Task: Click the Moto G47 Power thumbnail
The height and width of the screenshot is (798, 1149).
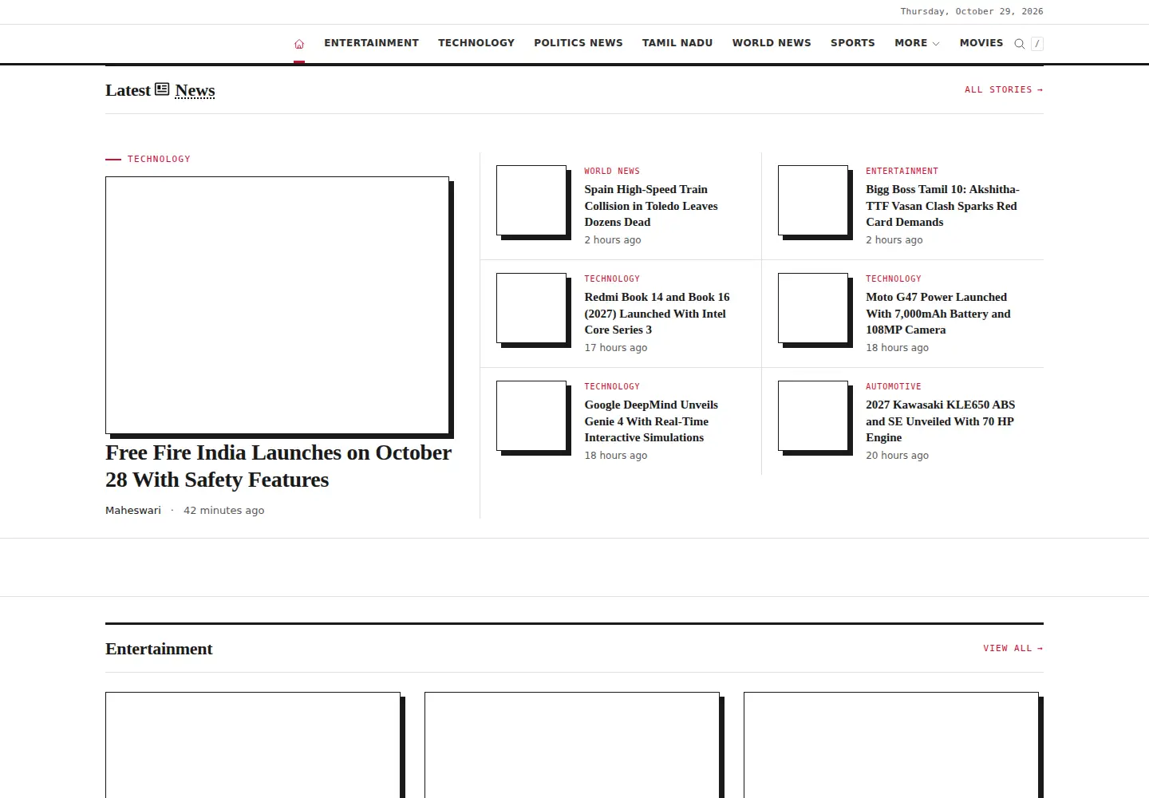Action: pos(813,308)
